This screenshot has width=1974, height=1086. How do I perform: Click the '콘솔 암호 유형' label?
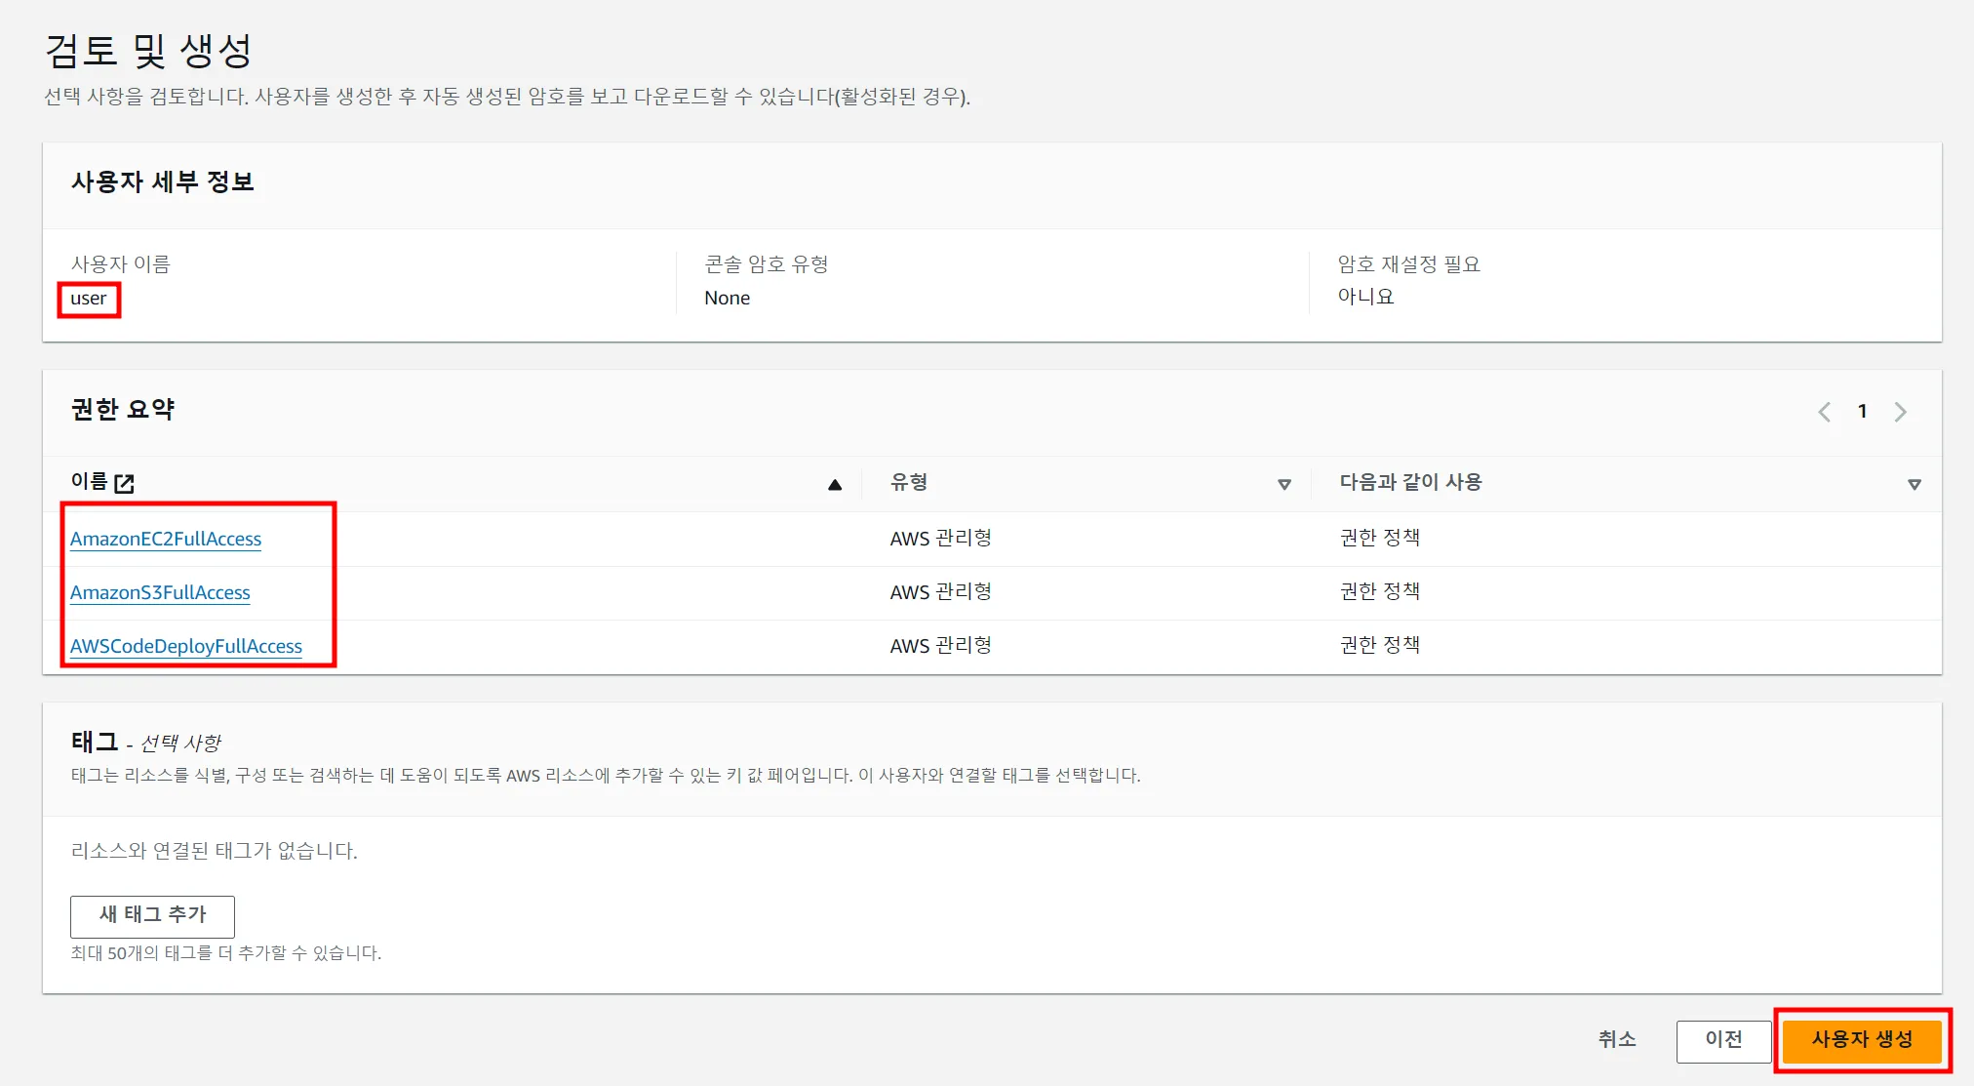[767, 264]
